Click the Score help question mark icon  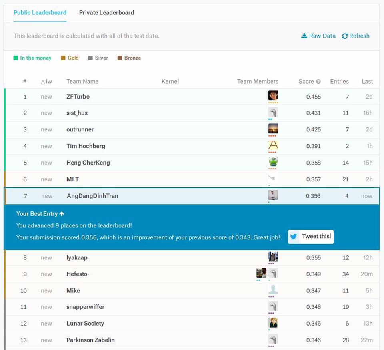pos(318,82)
